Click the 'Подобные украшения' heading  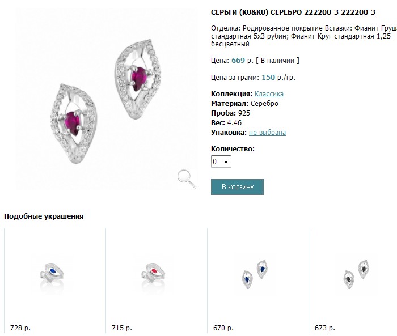(x=44, y=216)
